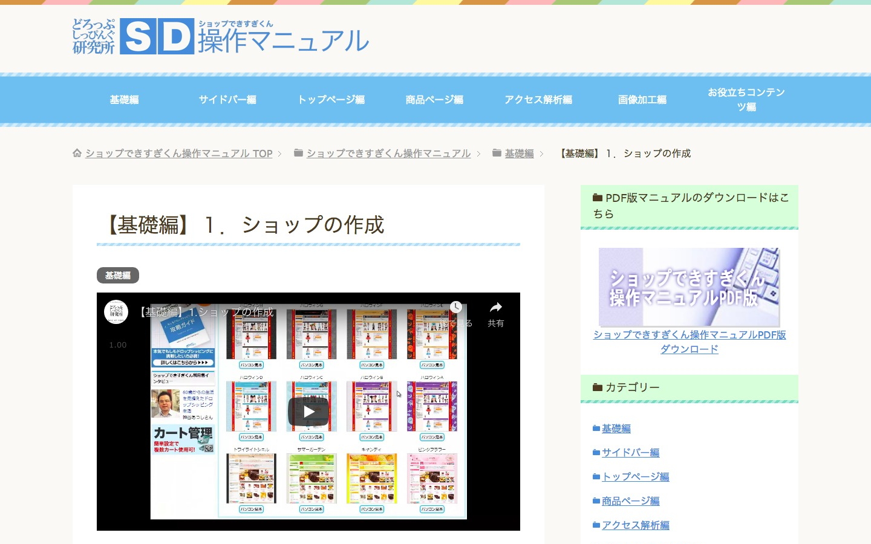The width and height of the screenshot is (871, 544).
Task: Click home icon in the breadcrumb
Action: coord(77,153)
